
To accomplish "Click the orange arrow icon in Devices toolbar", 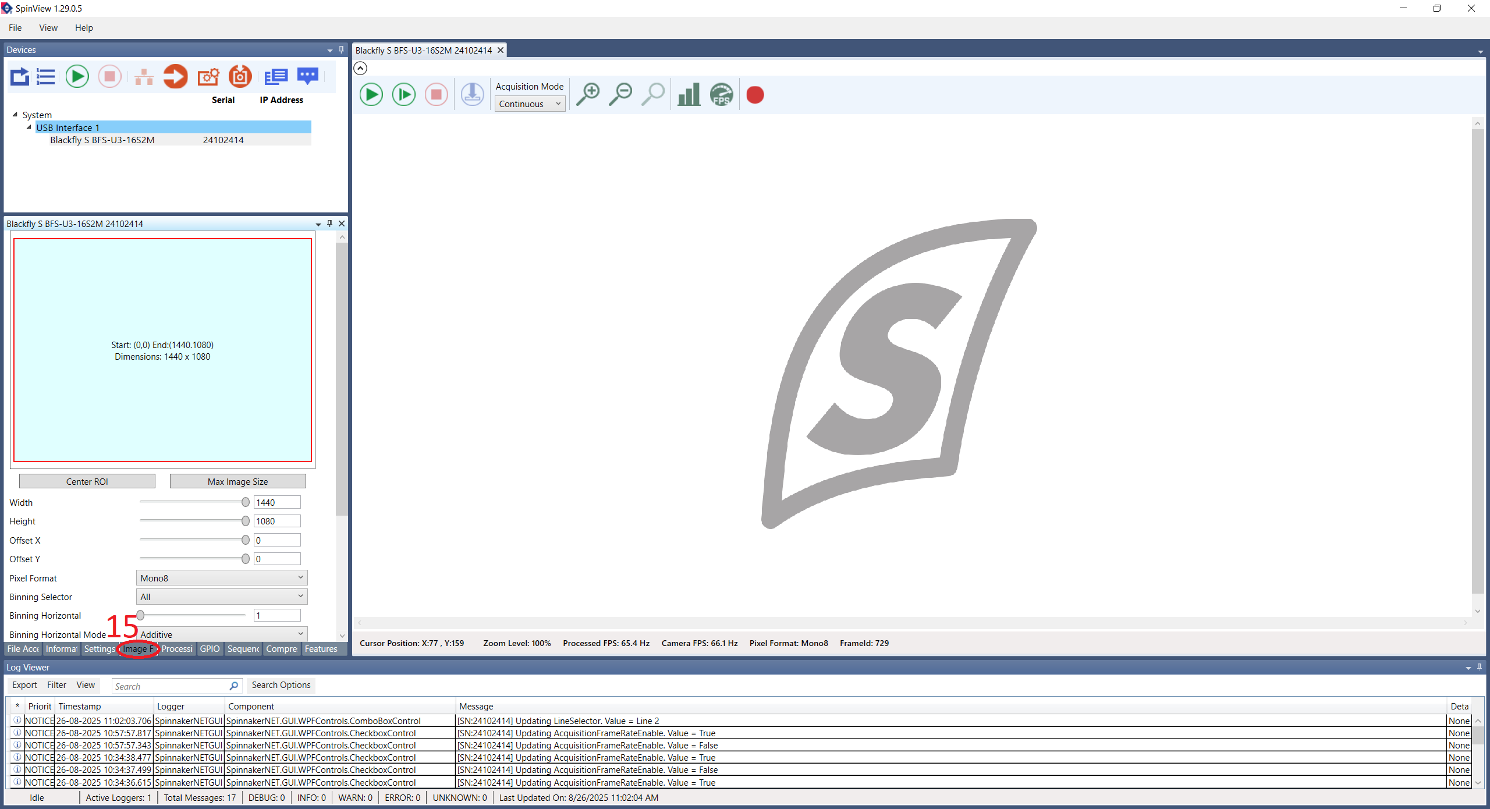I will point(175,77).
